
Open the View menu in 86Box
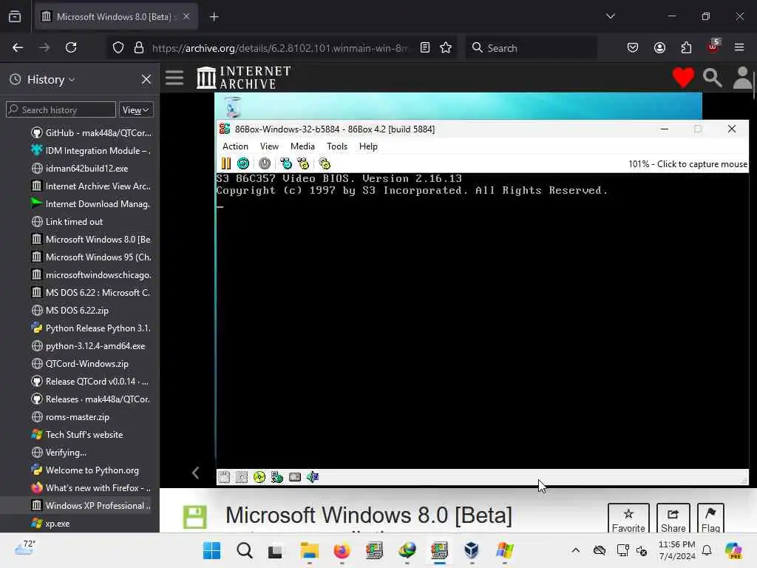pos(269,146)
